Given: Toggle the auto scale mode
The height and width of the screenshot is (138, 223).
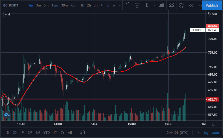Looking at the screenshot, I should coord(215,133).
